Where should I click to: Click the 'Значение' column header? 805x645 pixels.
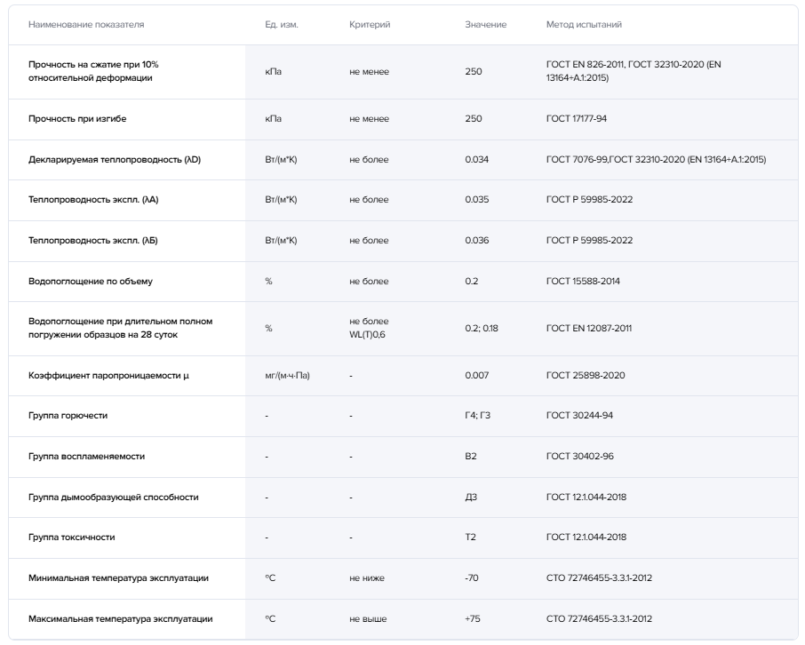click(x=485, y=25)
